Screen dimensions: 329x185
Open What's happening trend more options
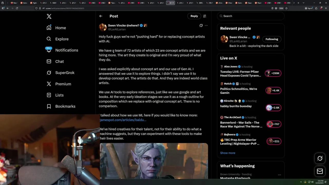click(x=279, y=175)
